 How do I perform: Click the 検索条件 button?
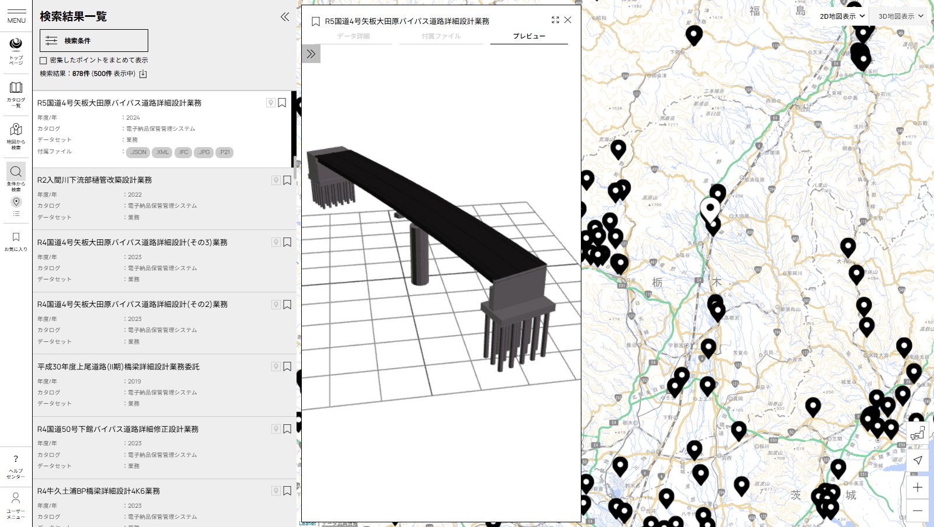(93, 41)
